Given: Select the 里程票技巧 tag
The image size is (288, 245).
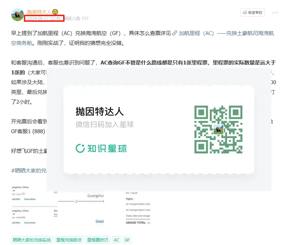Looking at the screenshot, I should [98, 240].
